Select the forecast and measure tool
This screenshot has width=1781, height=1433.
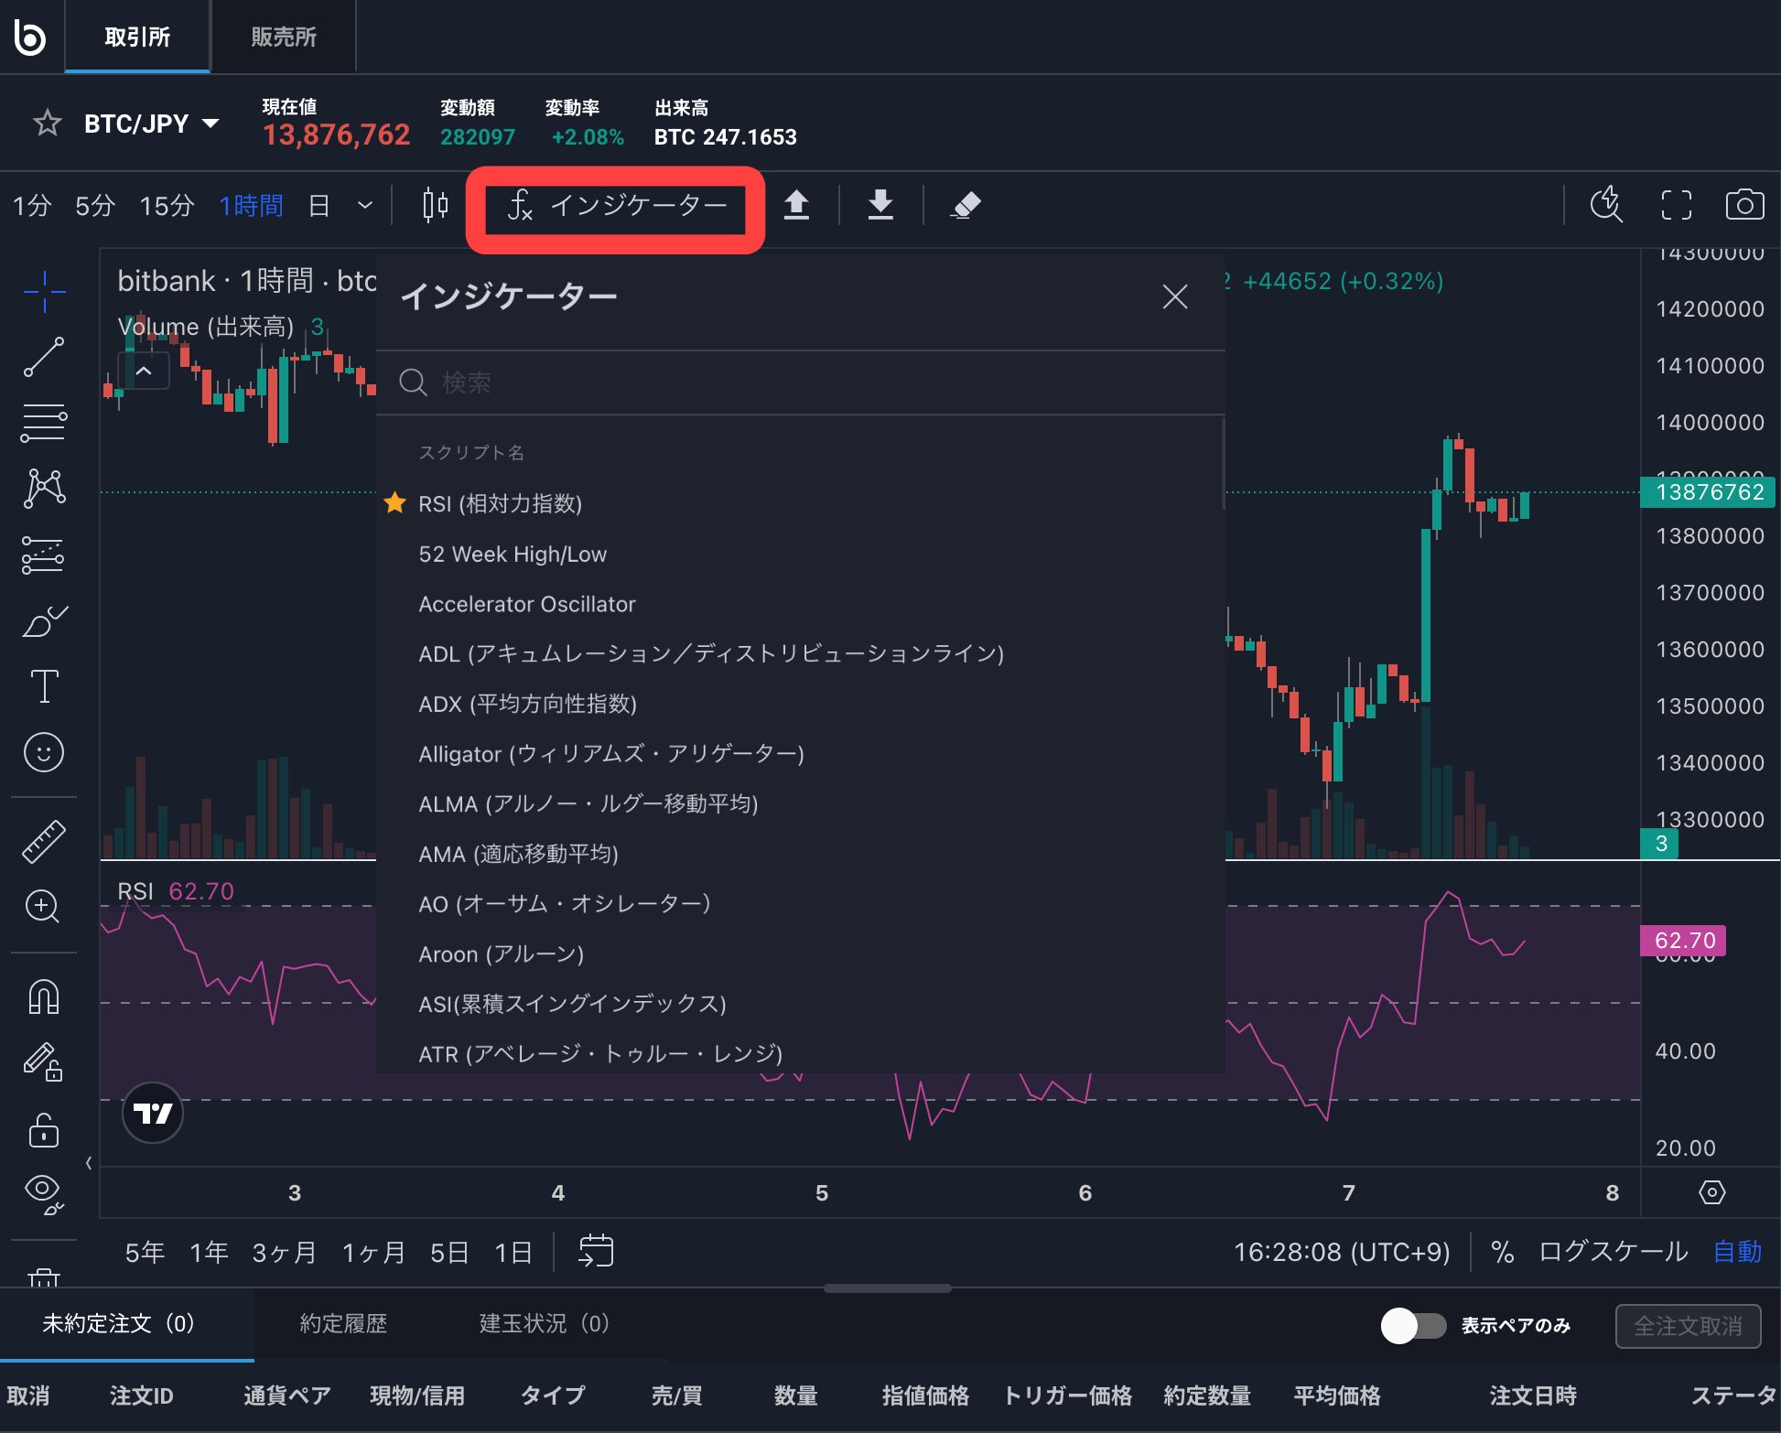(44, 555)
